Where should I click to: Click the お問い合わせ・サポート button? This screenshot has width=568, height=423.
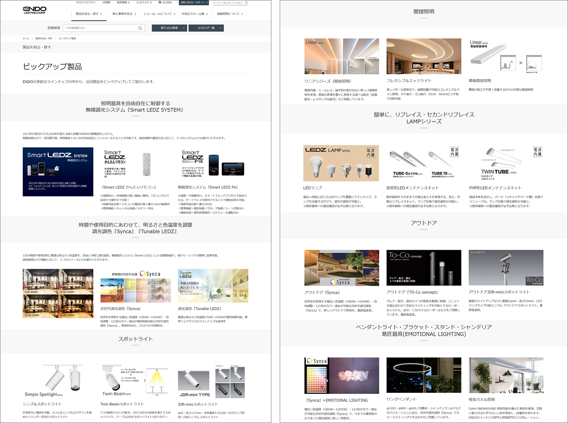pos(193,3)
